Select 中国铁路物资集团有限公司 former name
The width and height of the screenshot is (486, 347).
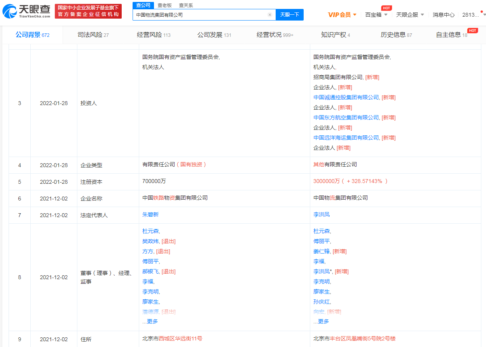pos(175,198)
